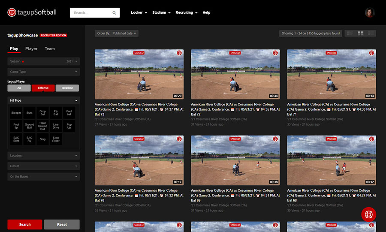Switch to compact list view icon
Viewport: 386px width, 232px height.
click(371, 33)
